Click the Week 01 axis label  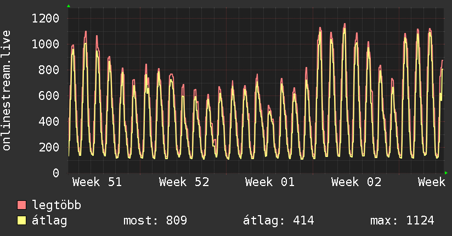270,182
